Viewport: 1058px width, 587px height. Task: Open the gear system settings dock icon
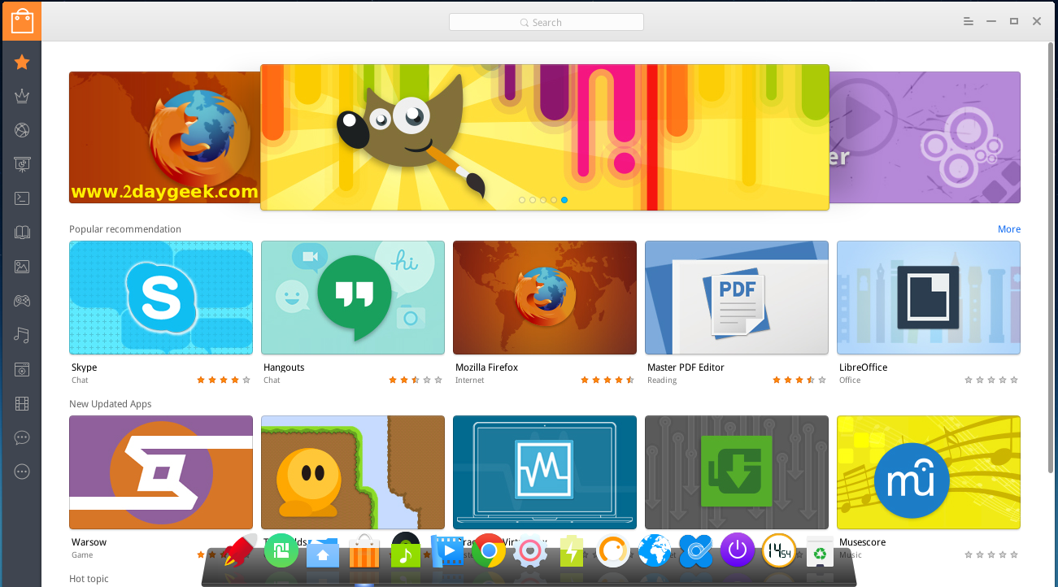click(x=530, y=551)
